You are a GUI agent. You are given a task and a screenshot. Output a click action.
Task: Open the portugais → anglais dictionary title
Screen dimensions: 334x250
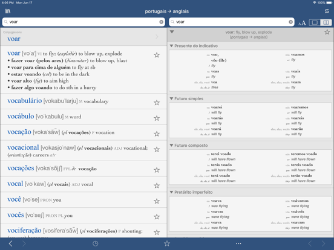point(167,11)
